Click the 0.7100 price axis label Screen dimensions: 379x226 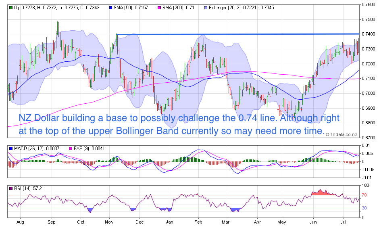tap(369, 79)
